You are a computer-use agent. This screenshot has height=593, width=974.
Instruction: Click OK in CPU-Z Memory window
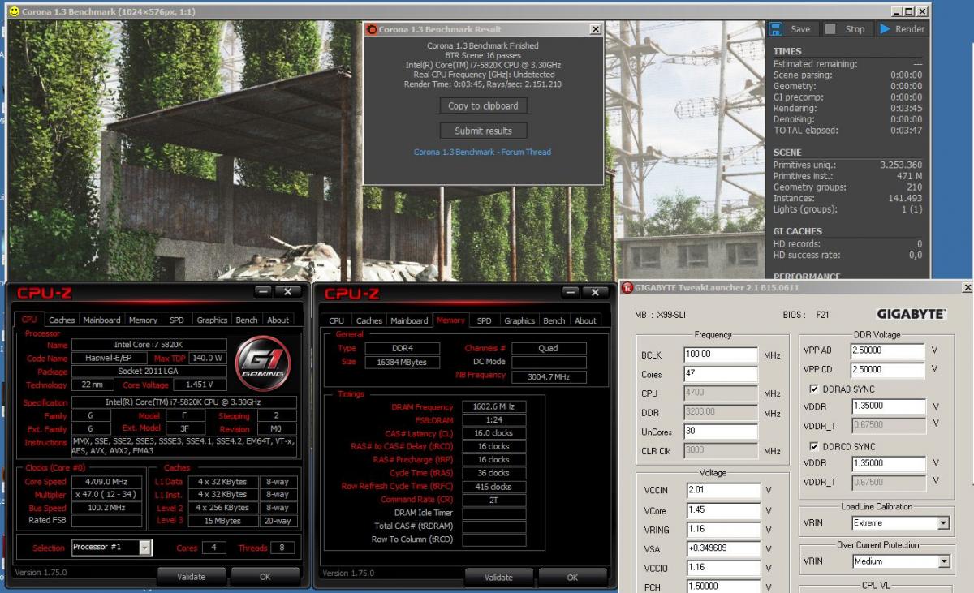(572, 578)
